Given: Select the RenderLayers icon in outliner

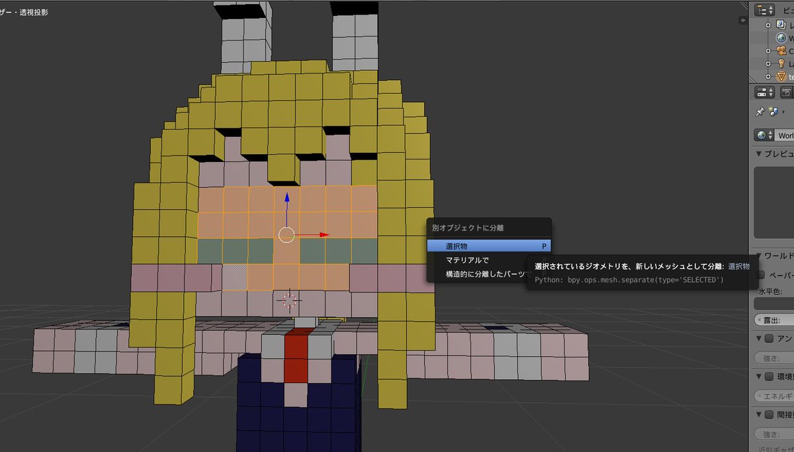Looking at the screenshot, I should 781,25.
